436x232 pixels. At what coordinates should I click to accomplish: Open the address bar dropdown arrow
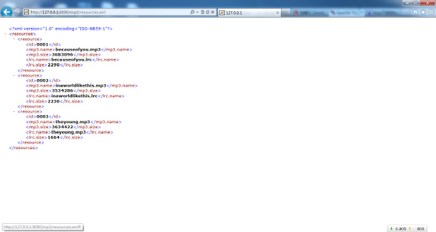(197, 12)
